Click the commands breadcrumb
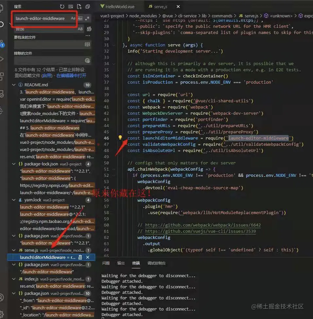Image resolution: width=313 pixels, height=319 pixels. (222, 16)
